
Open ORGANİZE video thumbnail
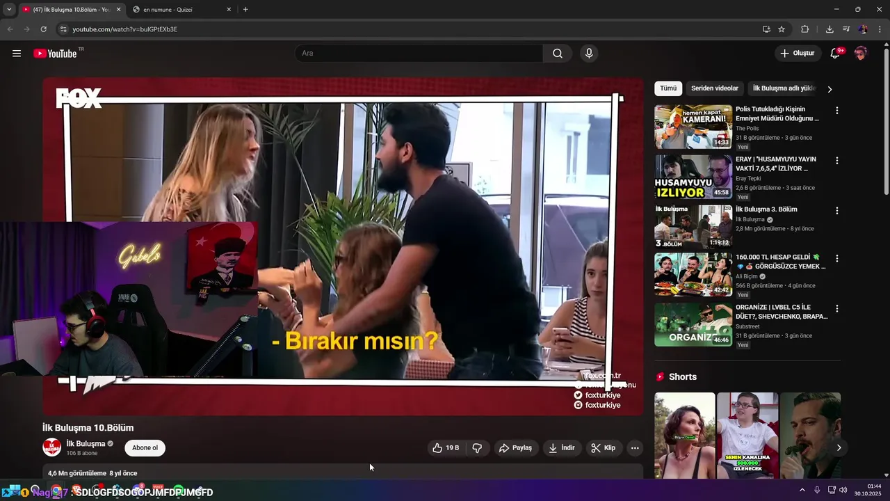[693, 325]
